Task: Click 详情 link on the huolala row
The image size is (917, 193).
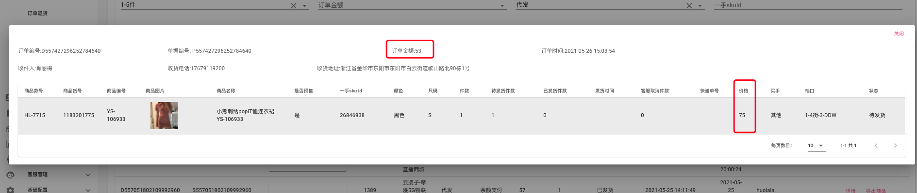Action: point(851,191)
